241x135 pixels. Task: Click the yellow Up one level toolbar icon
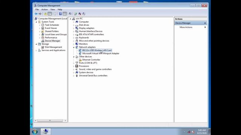click(45, 14)
